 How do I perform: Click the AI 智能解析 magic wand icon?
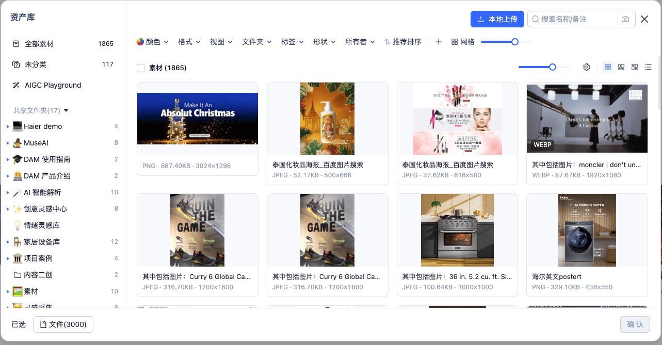click(x=18, y=192)
